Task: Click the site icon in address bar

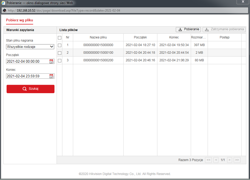Action: tap(4, 11)
